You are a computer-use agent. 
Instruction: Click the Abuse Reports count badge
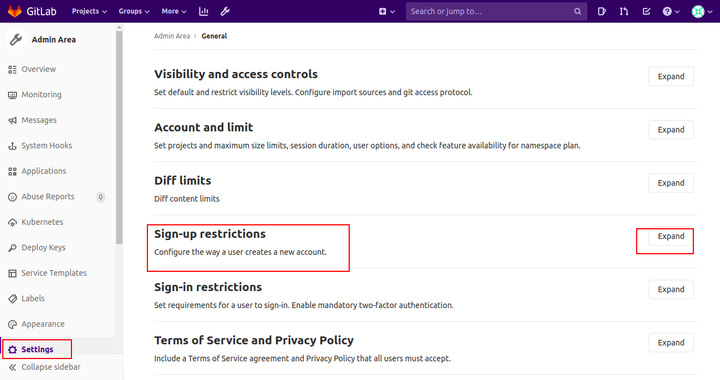tap(100, 197)
